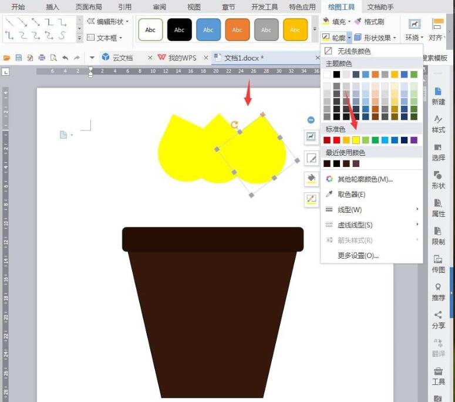
Task: Click the redo arrow icon
Action: tap(77, 58)
